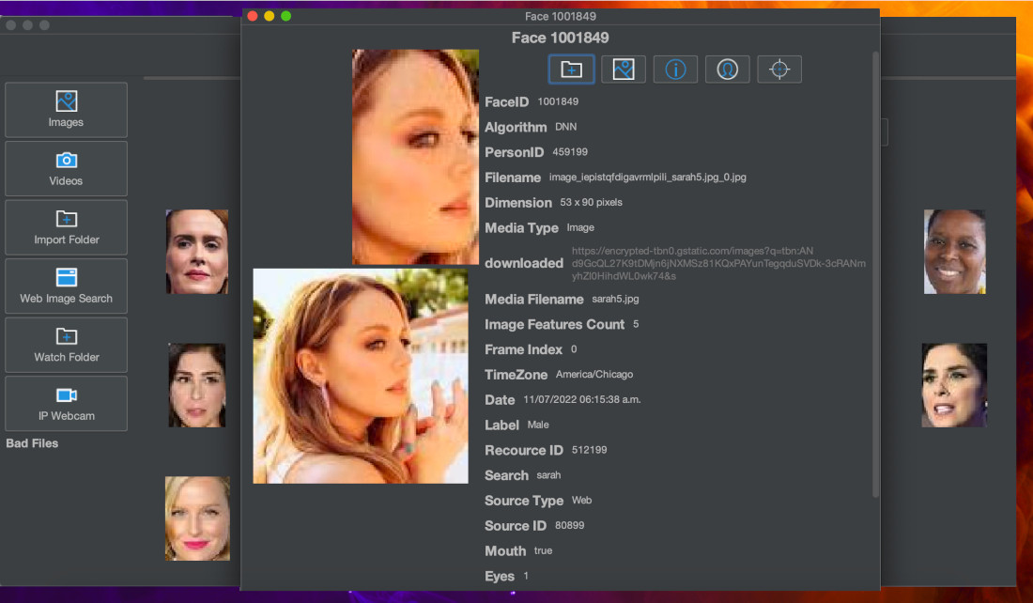
Task: Open Web Image Search
Action: [x=66, y=286]
